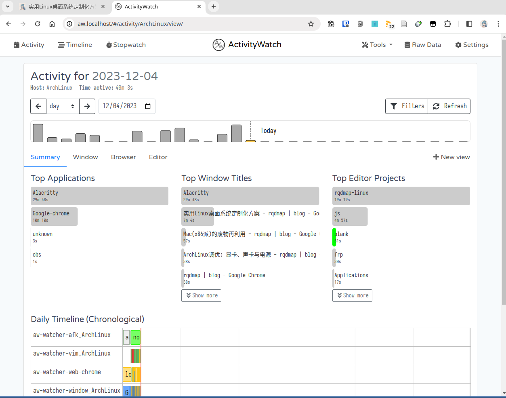This screenshot has width=506, height=398.
Task: Refresh the activity data
Action: pyautogui.click(x=449, y=106)
